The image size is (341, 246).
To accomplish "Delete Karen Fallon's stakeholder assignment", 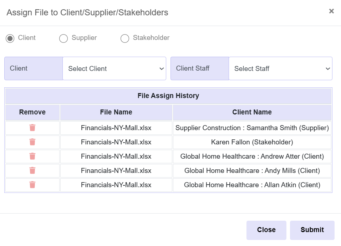I will (x=32, y=142).
